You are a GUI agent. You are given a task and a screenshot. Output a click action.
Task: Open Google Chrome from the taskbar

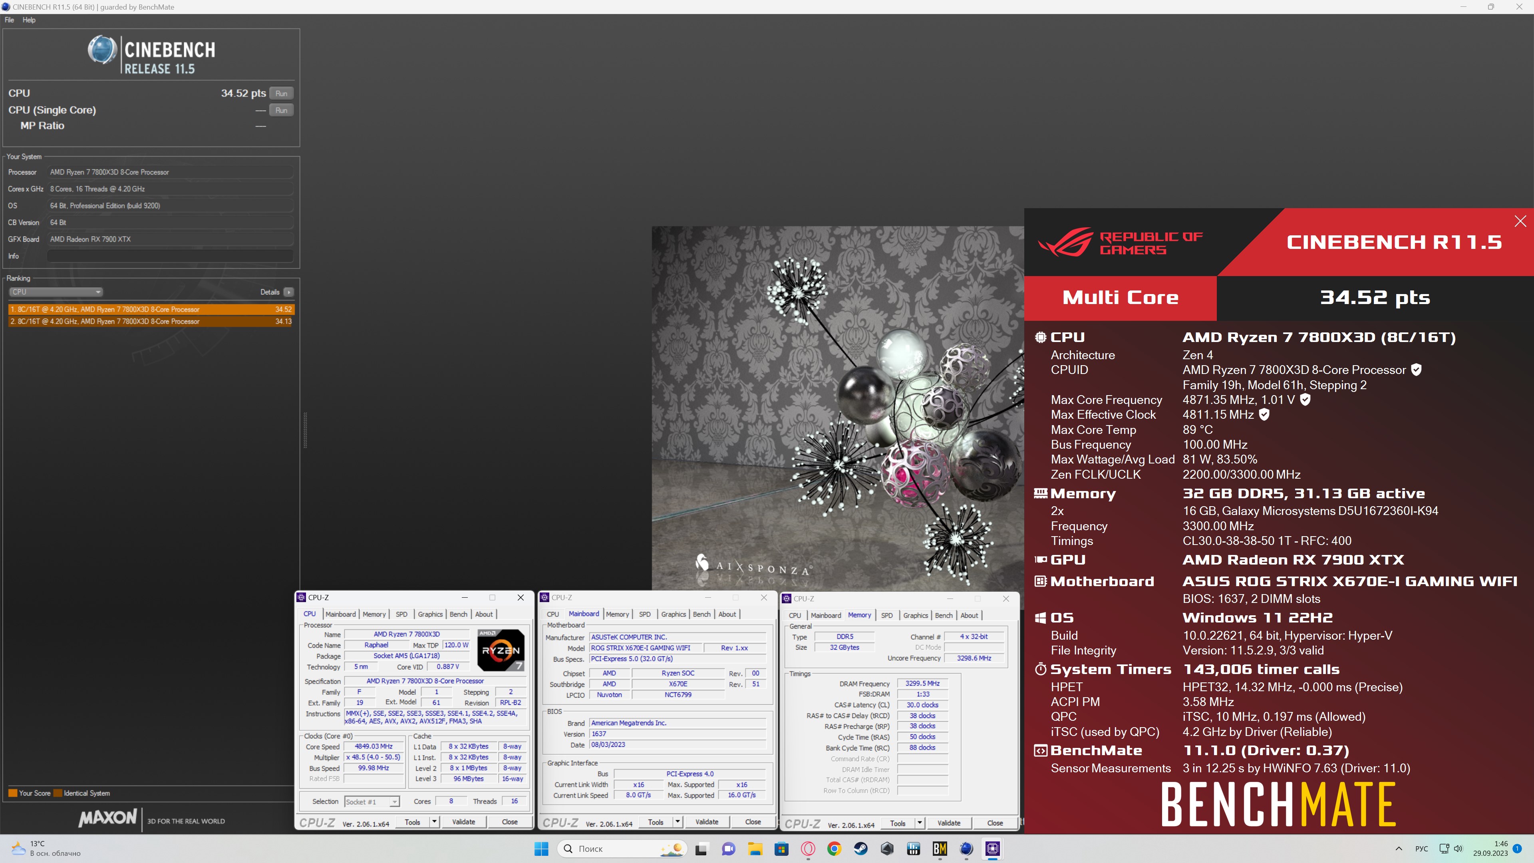[834, 849]
